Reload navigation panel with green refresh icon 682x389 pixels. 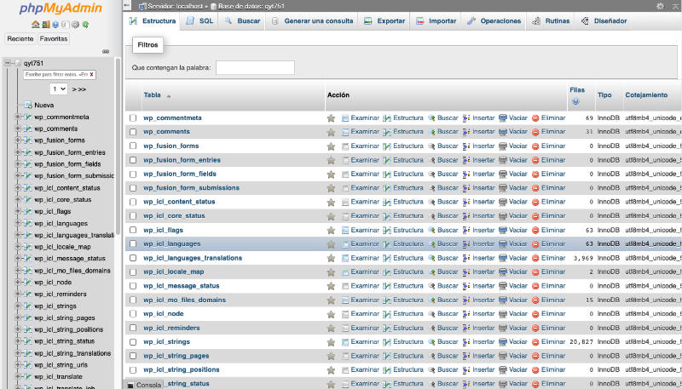[x=85, y=25]
